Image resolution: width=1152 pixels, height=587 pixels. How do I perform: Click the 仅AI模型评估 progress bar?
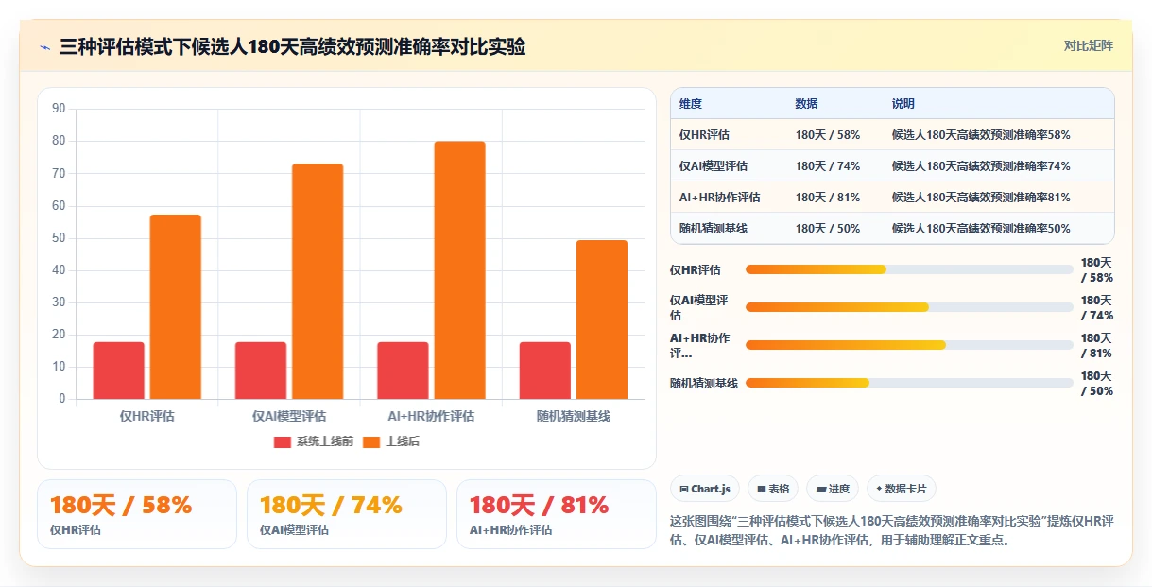pos(909,307)
